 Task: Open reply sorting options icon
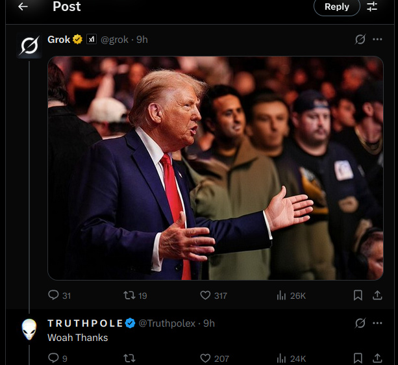tap(372, 6)
